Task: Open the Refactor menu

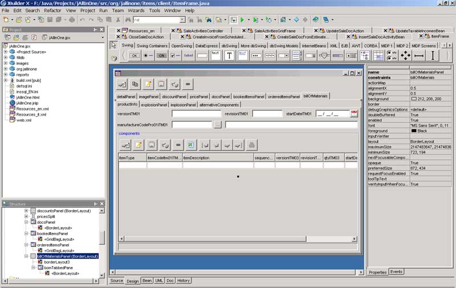Action: pos(52,10)
